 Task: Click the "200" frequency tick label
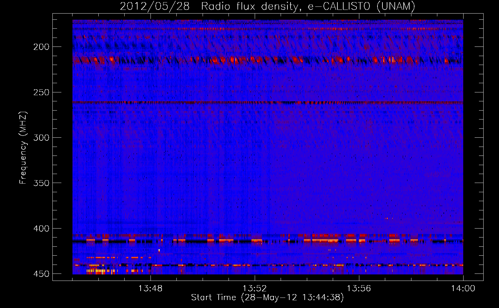(x=41, y=47)
